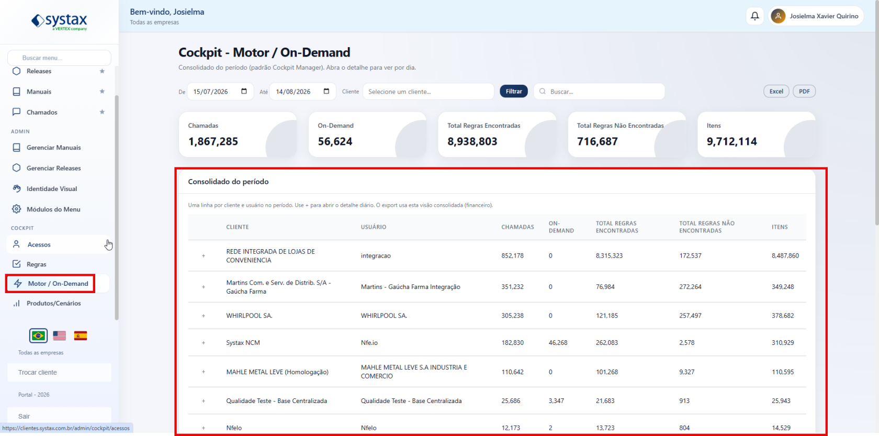Select Motor / On-Demand menu item
The image size is (879, 436).
pos(59,283)
